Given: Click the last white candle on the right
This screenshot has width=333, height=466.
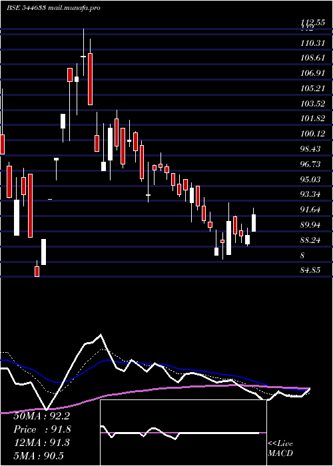Looking at the screenshot, I should (254, 223).
